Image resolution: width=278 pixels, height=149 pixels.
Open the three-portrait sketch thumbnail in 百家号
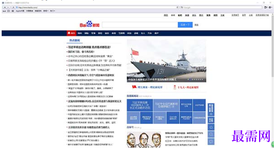(x=144, y=140)
